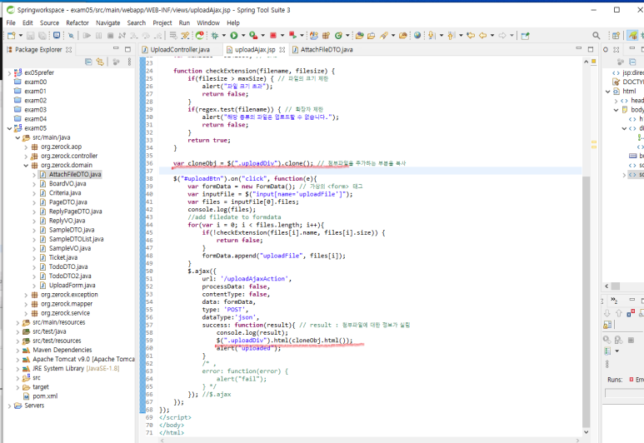
Task: Open the File menu
Action: tap(11, 23)
